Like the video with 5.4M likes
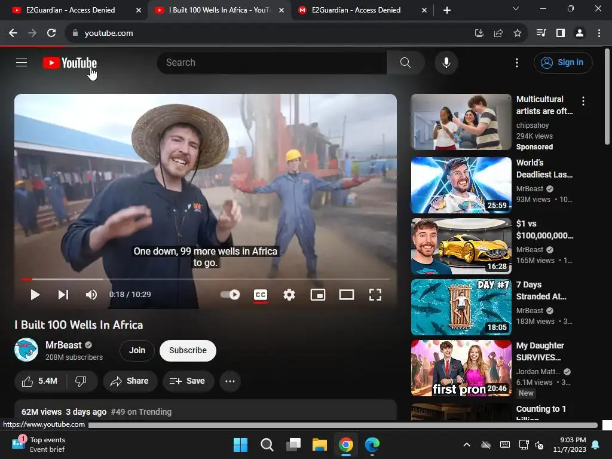612x459 pixels. tap(40, 381)
